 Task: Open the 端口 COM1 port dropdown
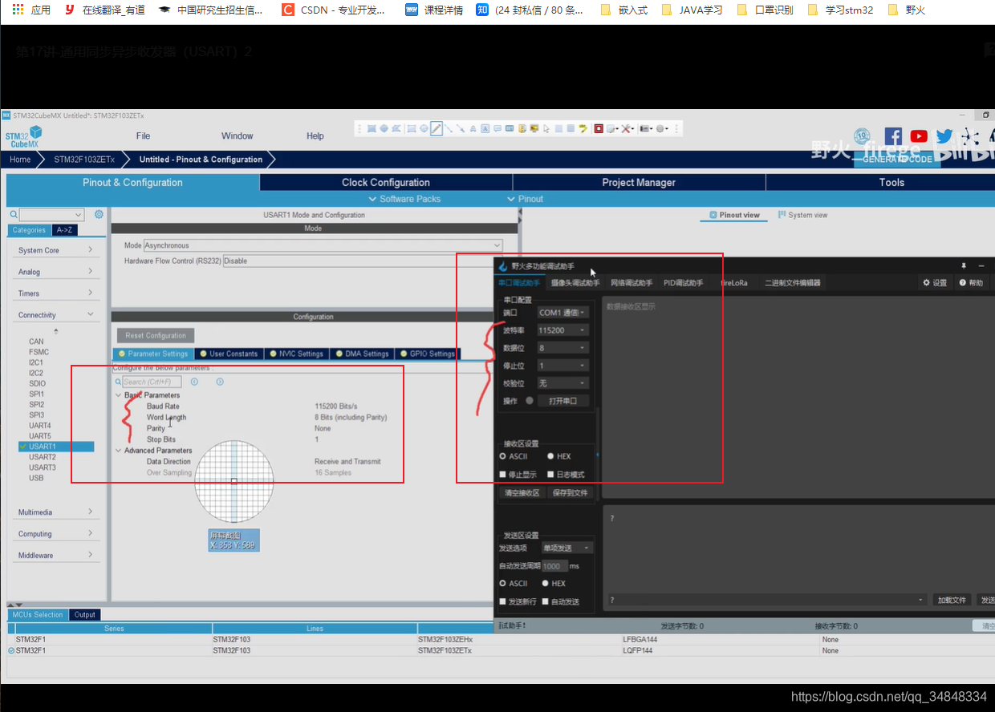pos(562,313)
